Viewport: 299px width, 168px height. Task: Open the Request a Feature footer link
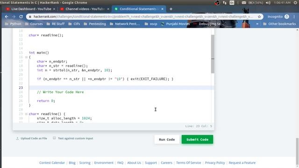[242, 163]
